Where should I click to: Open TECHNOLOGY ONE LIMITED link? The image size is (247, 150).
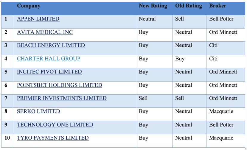click(x=55, y=125)
